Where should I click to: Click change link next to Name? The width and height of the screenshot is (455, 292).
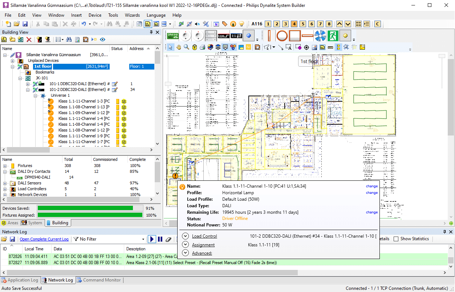coord(372,186)
